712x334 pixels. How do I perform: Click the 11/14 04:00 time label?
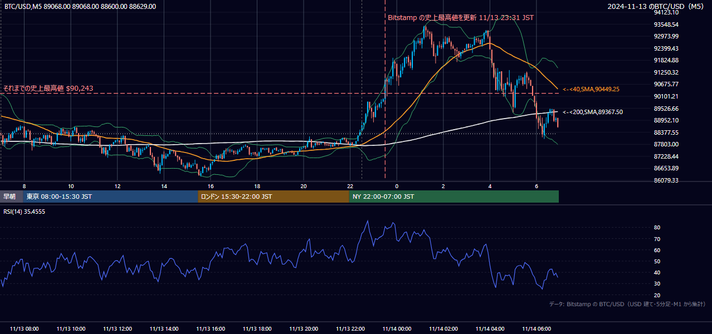[x=490, y=329]
